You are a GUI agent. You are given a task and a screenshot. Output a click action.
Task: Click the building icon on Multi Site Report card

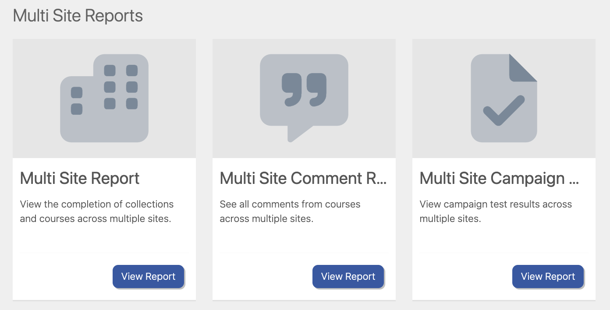point(104,98)
